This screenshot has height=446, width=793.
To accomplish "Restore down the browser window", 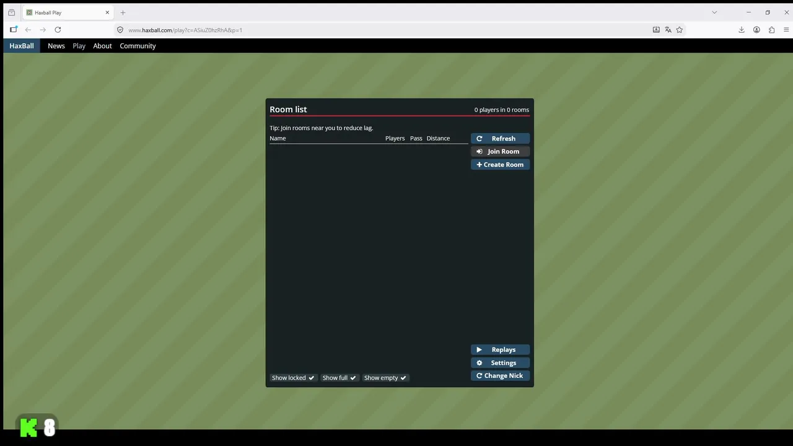I will (x=768, y=12).
